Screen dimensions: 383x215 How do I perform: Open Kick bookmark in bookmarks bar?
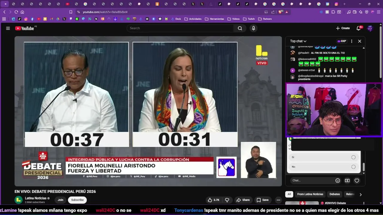click(x=77, y=19)
